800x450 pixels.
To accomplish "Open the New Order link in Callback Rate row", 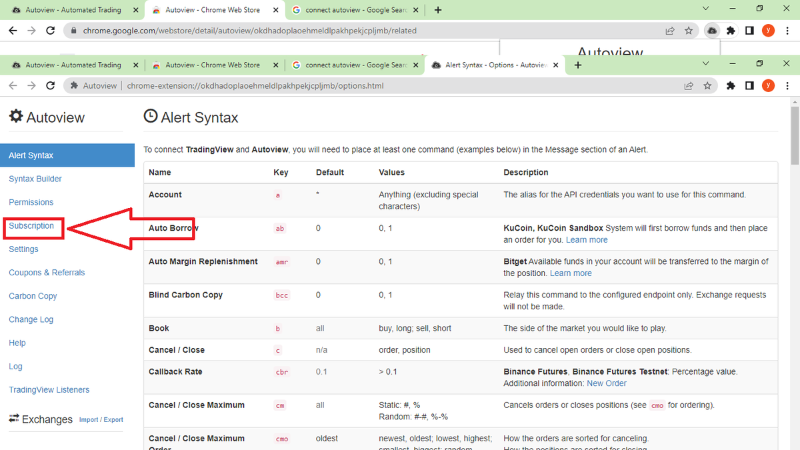I will (x=607, y=383).
